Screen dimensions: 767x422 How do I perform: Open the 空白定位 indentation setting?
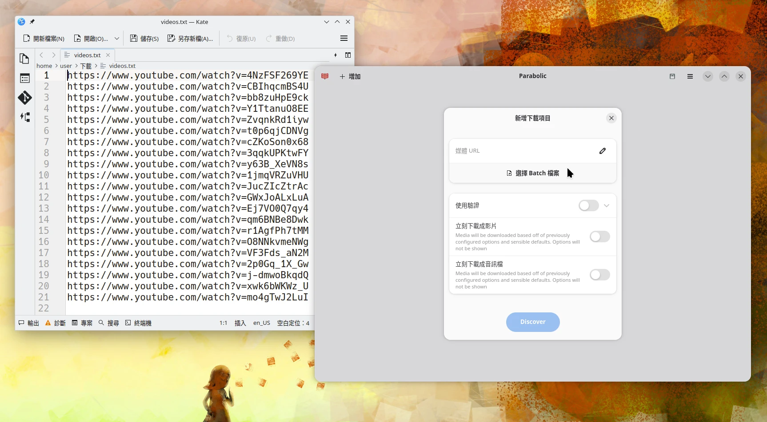click(x=293, y=323)
